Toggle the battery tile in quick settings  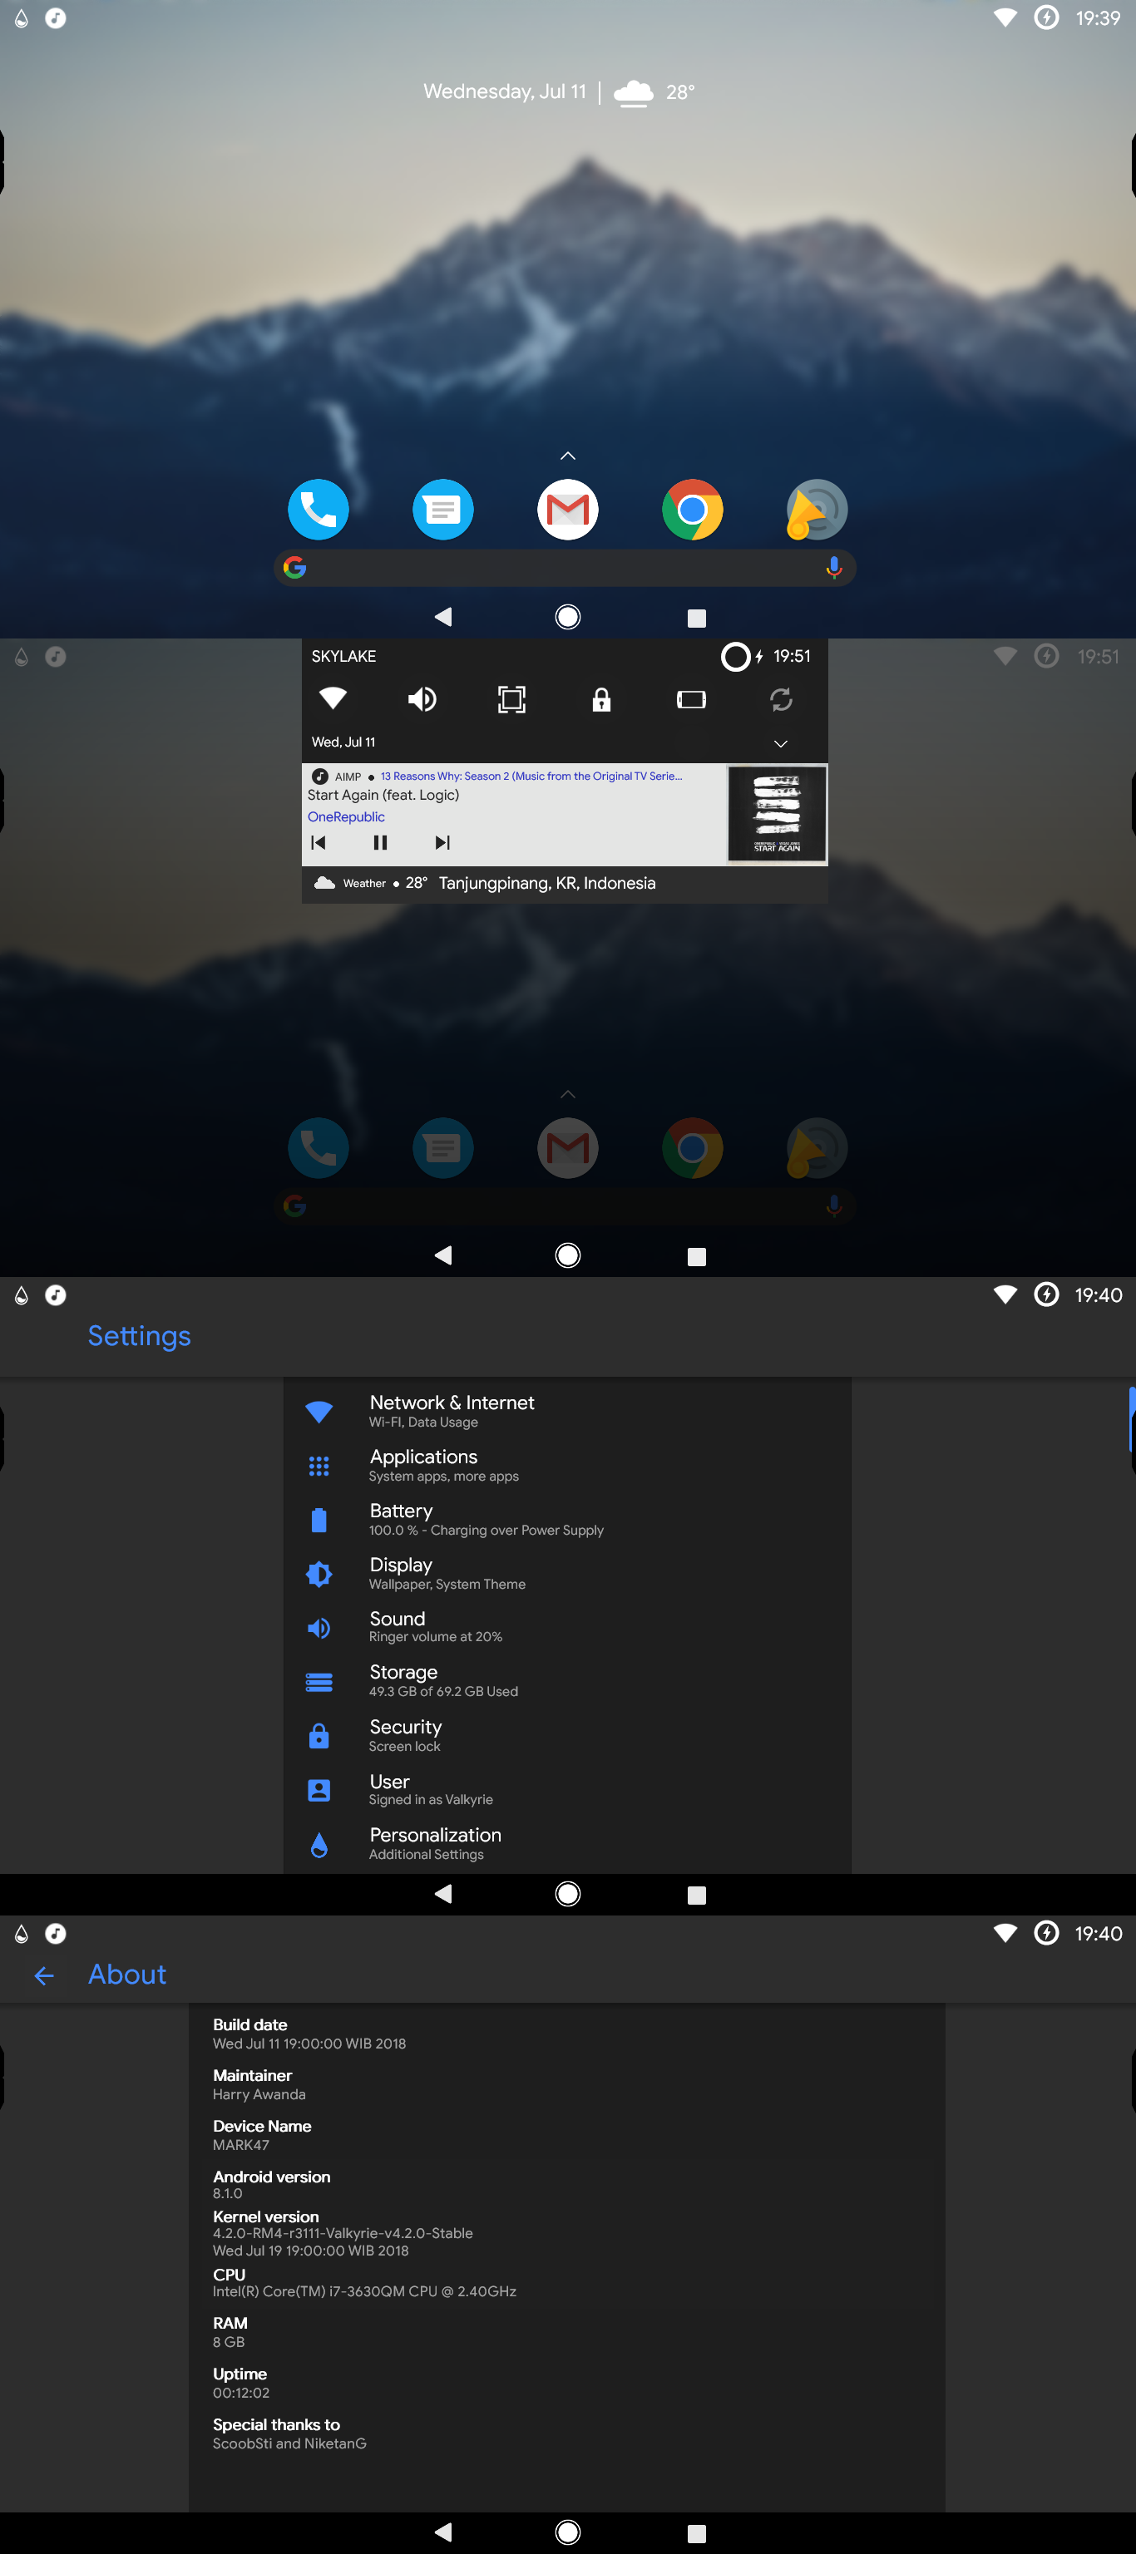pos(692,700)
